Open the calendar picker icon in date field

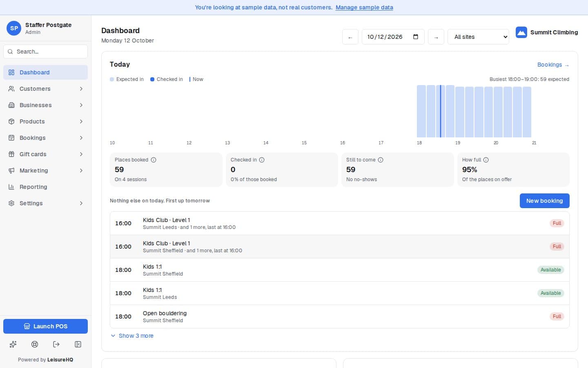pos(416,37)
